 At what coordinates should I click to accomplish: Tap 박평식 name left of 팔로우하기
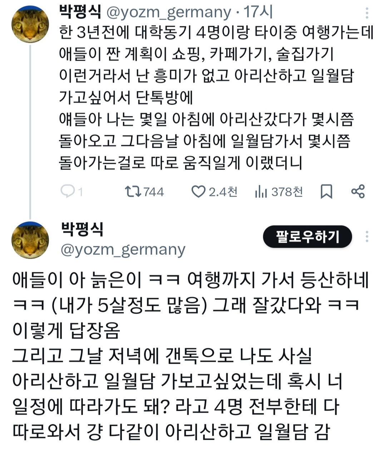(82, 229)
